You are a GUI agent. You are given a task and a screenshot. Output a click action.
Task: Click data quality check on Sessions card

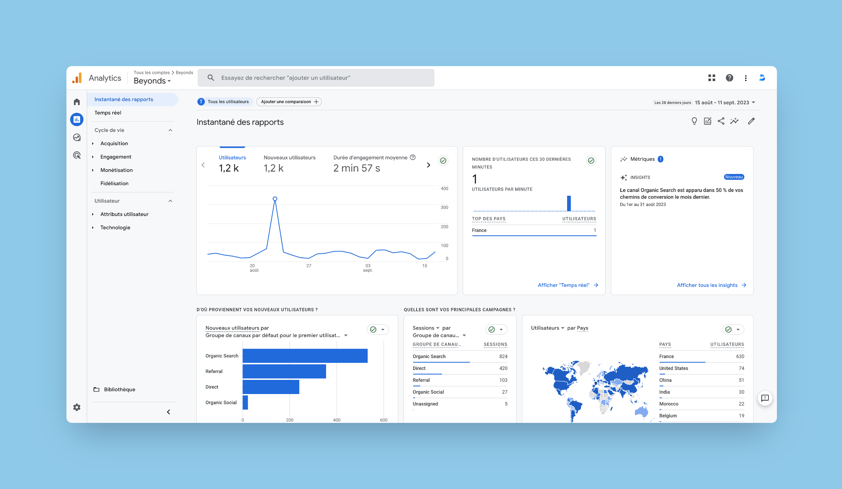[x=492, y=330]
